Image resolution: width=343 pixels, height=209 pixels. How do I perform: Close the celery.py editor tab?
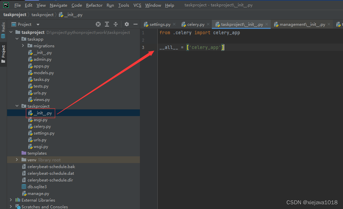[208, 24]
